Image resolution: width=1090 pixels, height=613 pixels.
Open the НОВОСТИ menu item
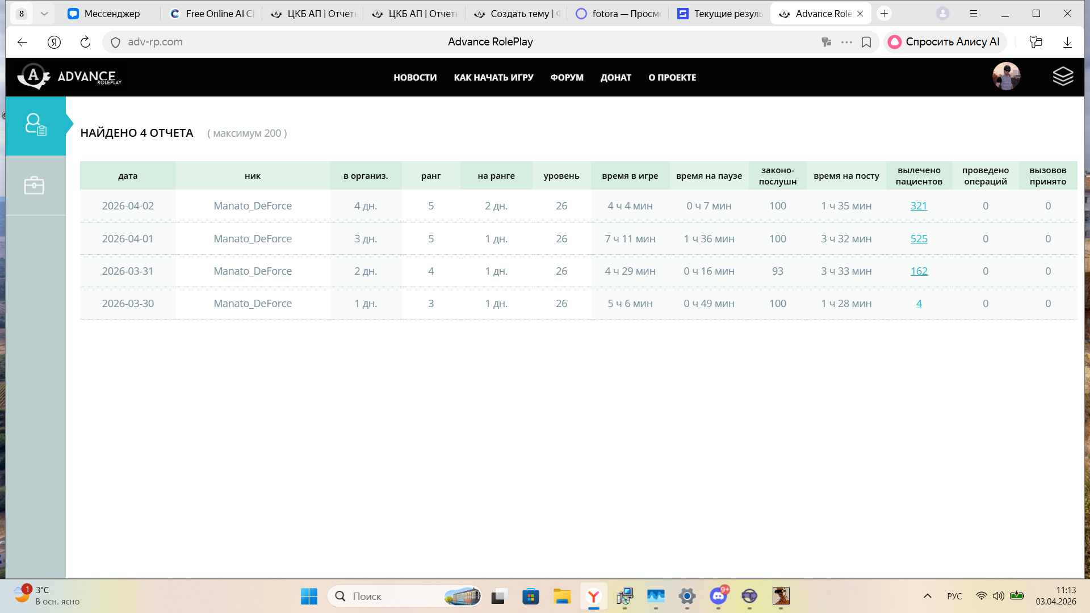(x=415, y=78)
